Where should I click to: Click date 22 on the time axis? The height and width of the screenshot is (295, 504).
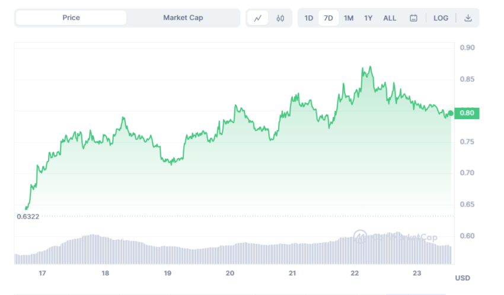tap(355, 273)
